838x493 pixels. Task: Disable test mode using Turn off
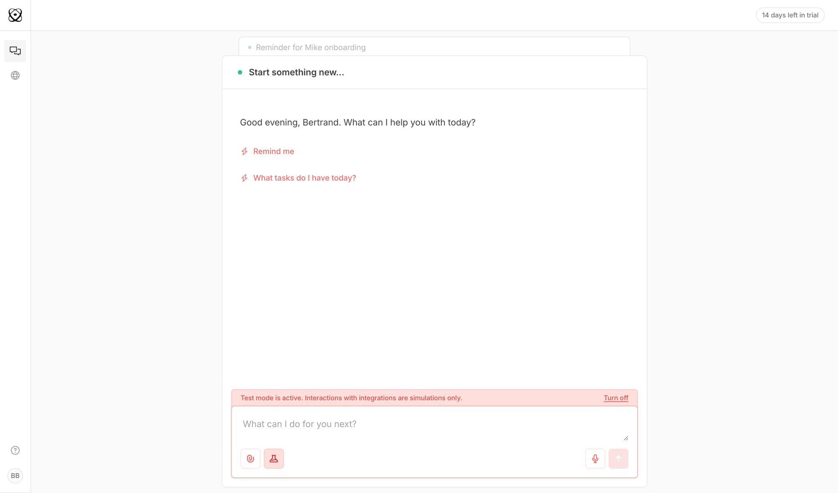[615, 397]
